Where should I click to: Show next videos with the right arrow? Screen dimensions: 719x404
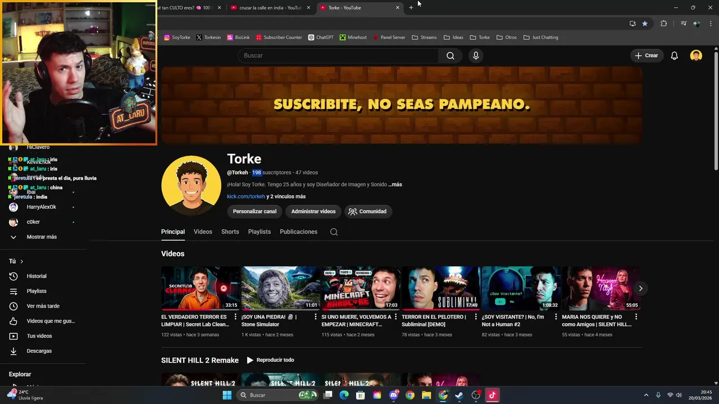pyautogui.click(x=640, y=288)
